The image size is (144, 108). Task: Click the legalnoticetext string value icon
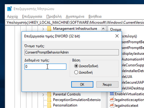pos(112,105)
